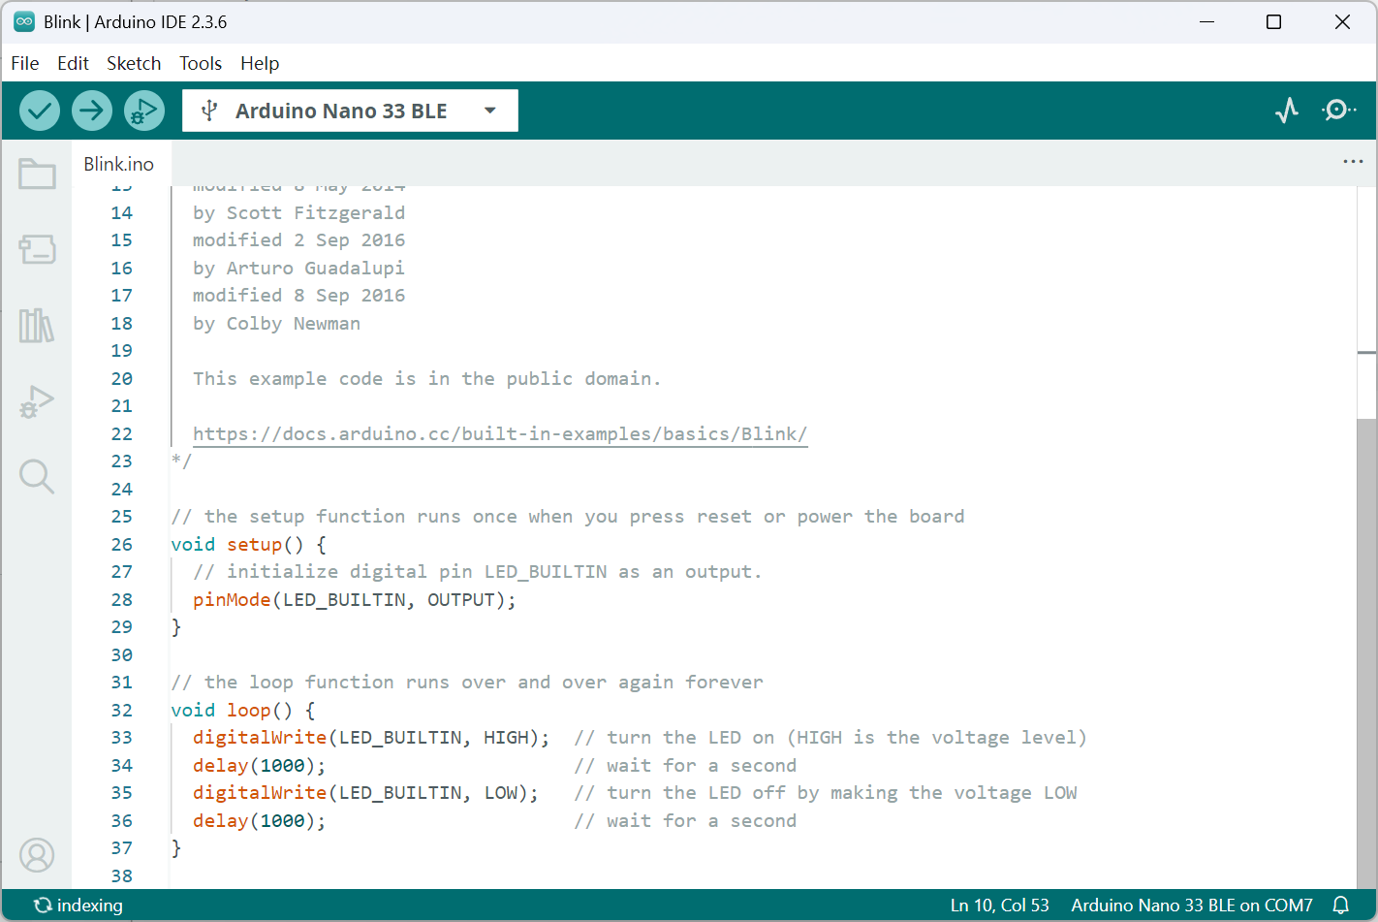The width and height of the screenshot is (1378, 922).
Task: Click 'digitalWrite(LED_BUILTIN, LOW);' code
Action: point(366,793)
